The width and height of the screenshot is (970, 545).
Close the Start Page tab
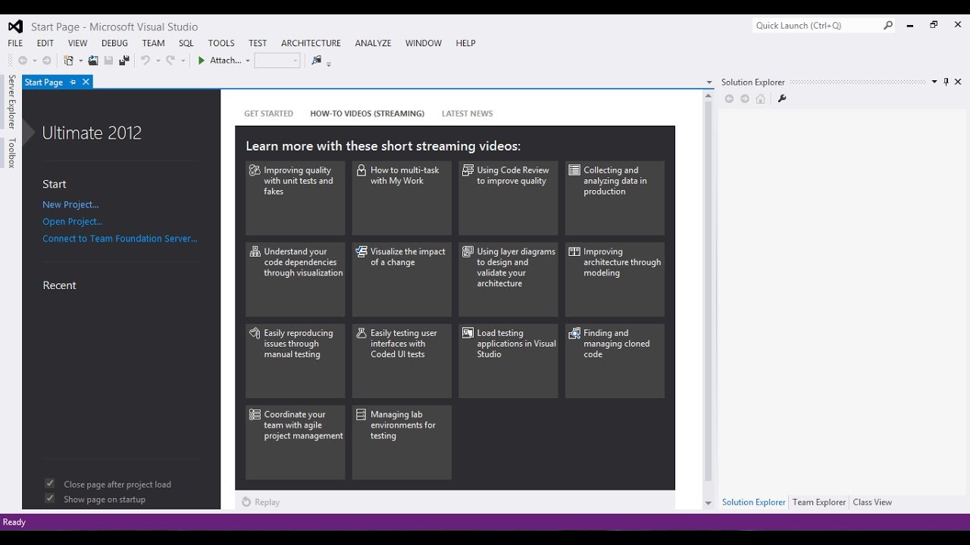pos(86,82)
